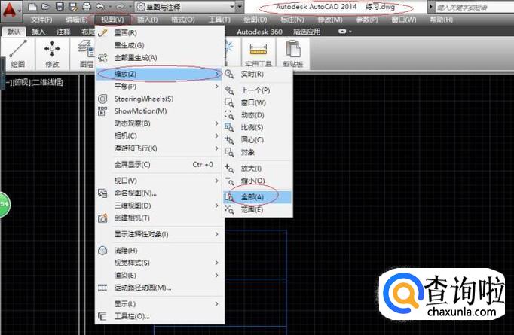Open the 标注(N) menu
Screen dimensions: 514x335
tap(292, 20)
